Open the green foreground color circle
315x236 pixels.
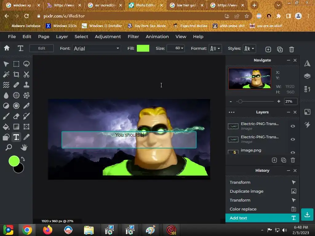pos(14,161)
